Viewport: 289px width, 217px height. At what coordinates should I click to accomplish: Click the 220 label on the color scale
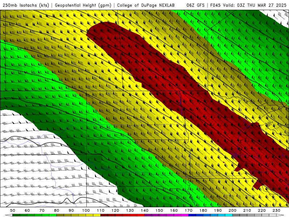pos(262,210)
